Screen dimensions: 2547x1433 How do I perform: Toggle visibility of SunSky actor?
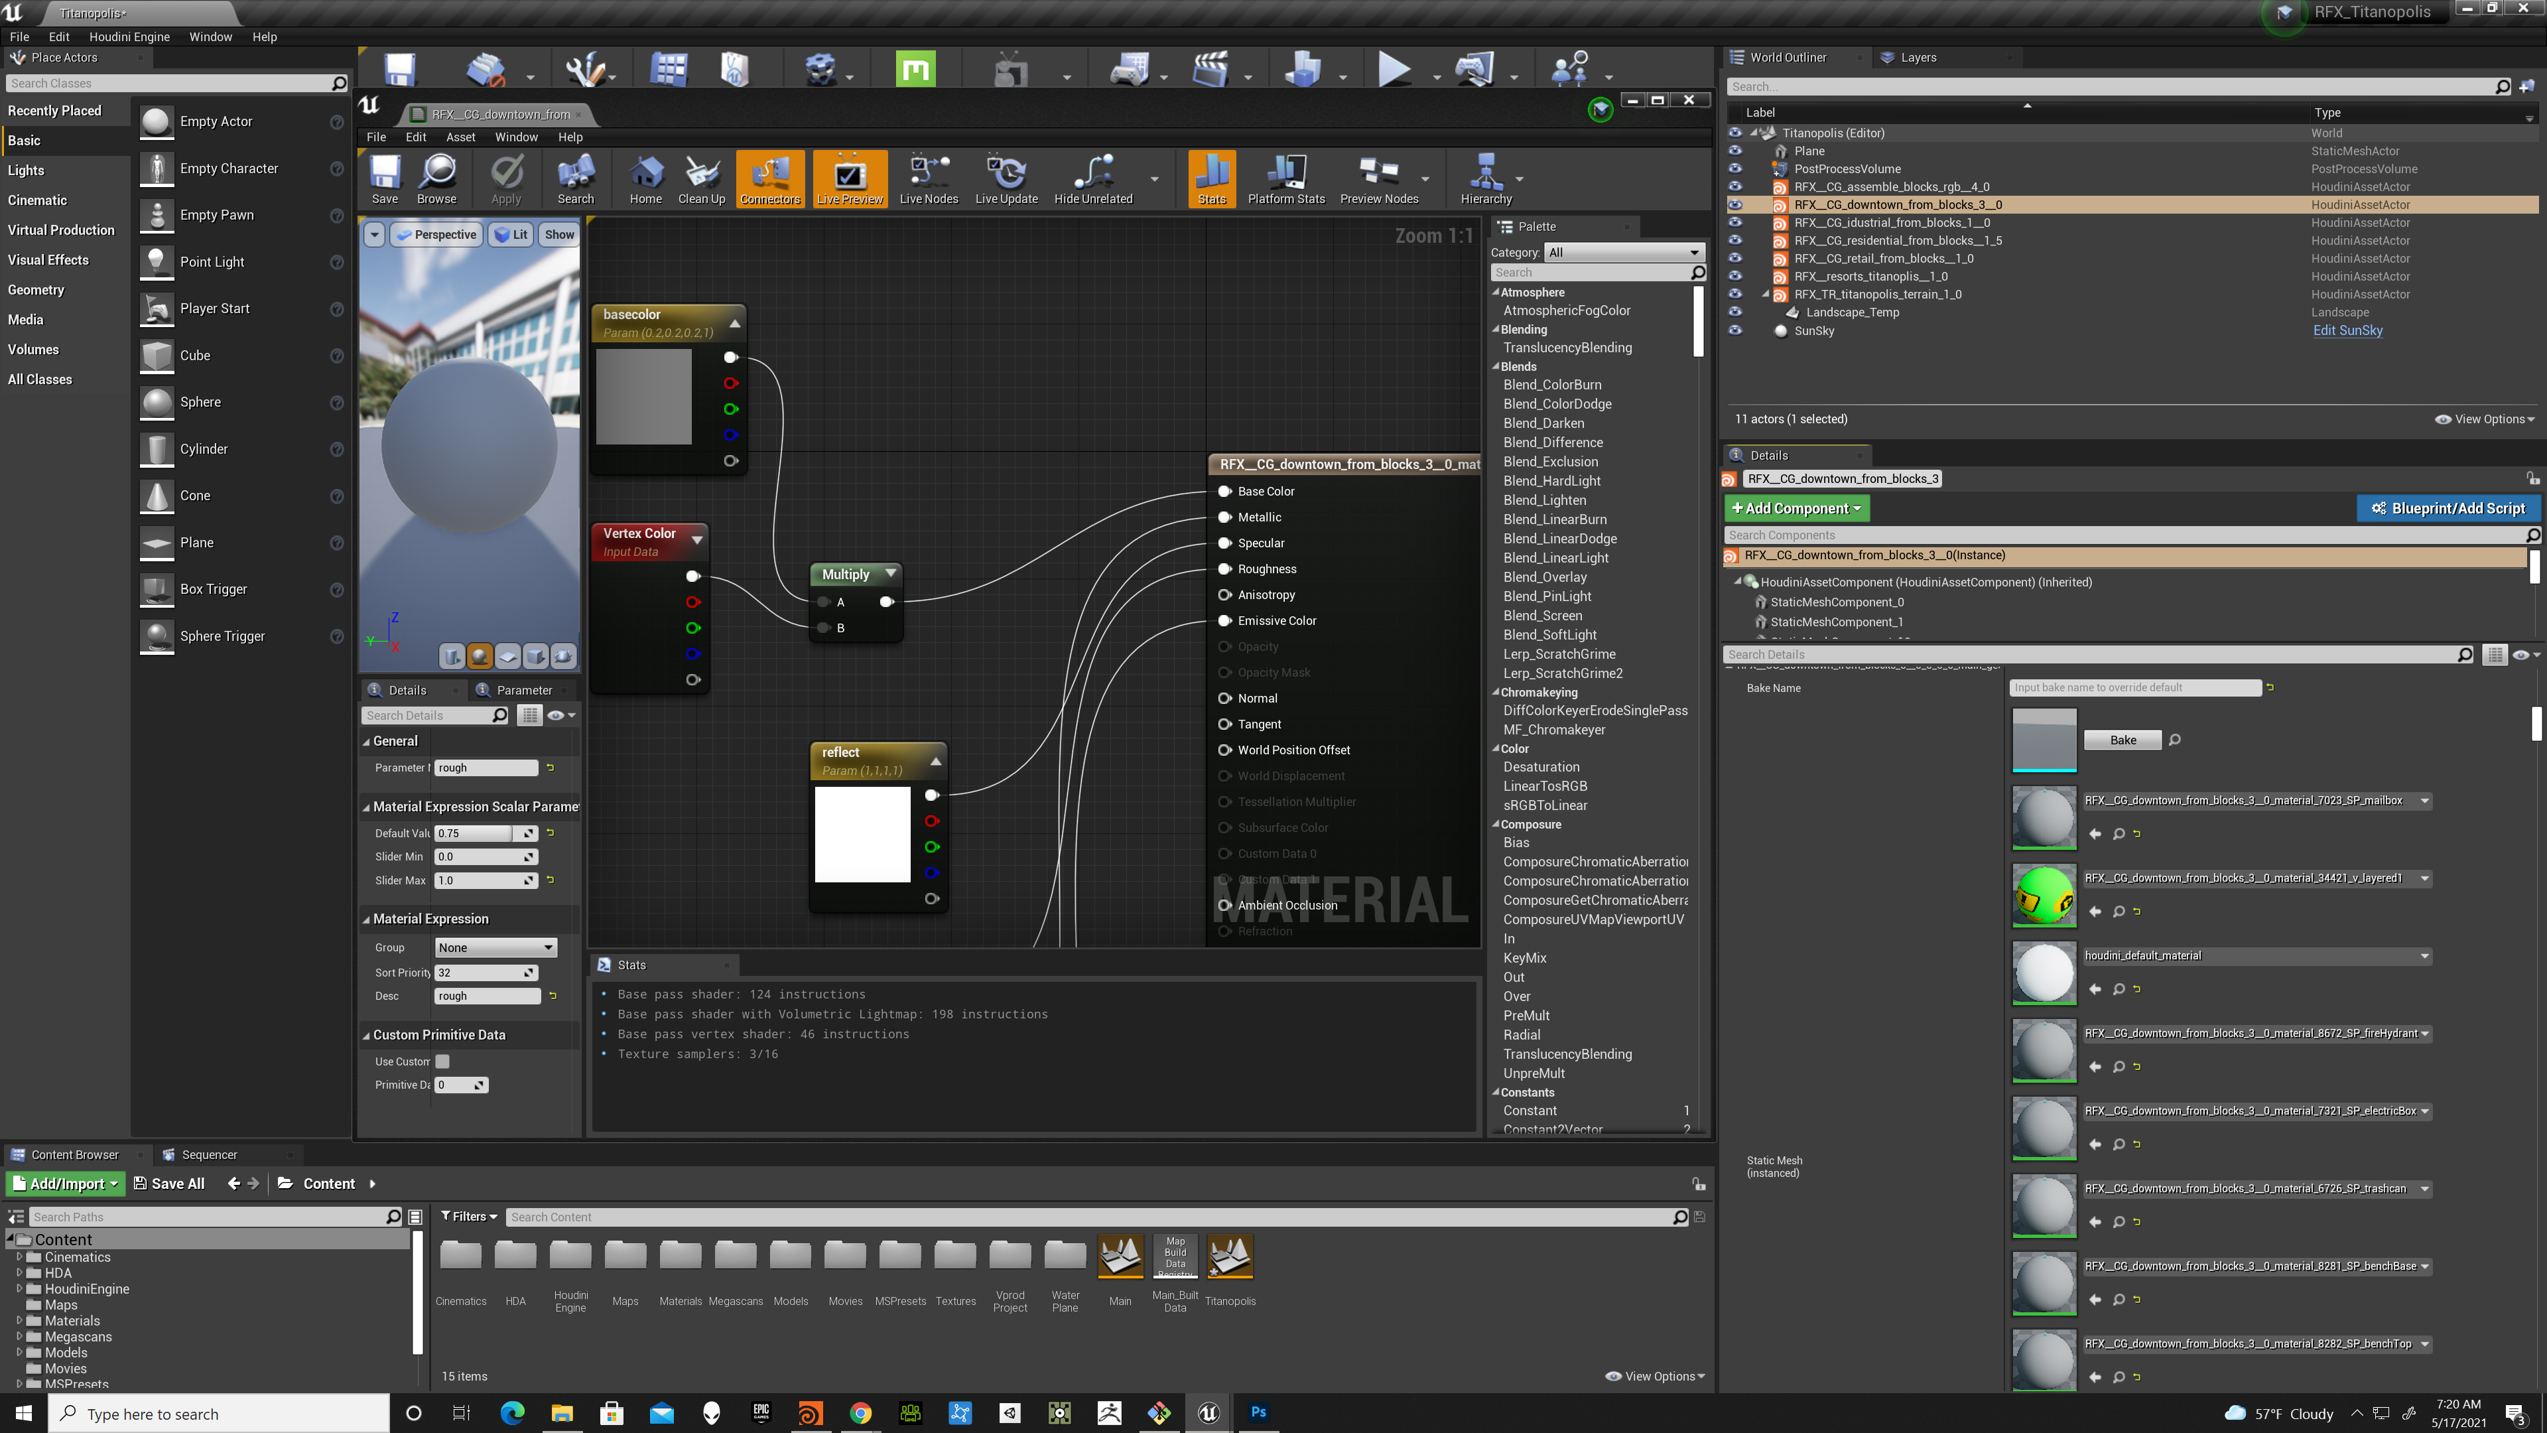[1735, 330]
